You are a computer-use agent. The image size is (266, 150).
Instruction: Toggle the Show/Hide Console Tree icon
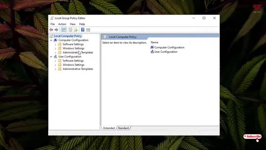tap(64, 30)
